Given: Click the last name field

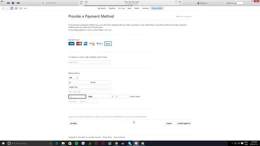Looking at the screenshot, I should [100, 82].
